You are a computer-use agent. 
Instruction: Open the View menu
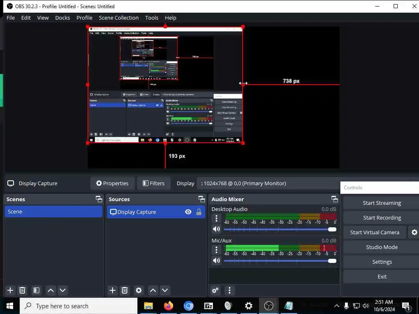(x=43, y=18)
